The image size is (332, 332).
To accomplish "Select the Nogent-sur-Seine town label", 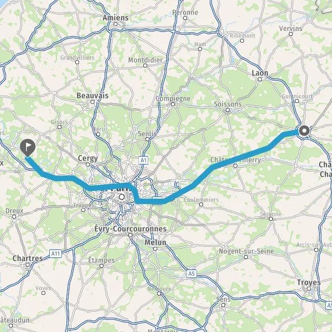I will [x=246, y=251].
